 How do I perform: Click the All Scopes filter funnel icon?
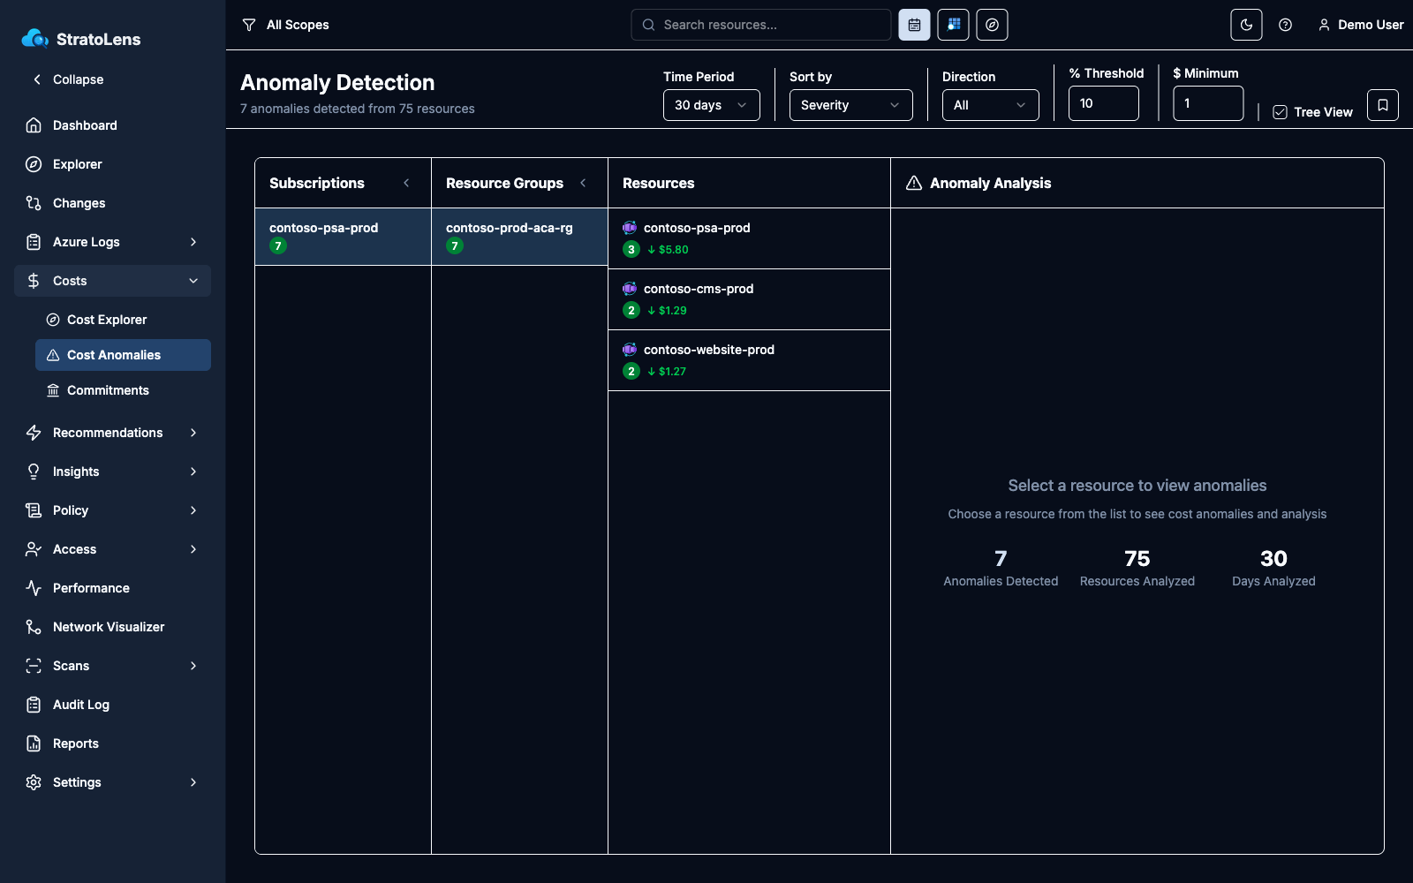tap(249, 25)
